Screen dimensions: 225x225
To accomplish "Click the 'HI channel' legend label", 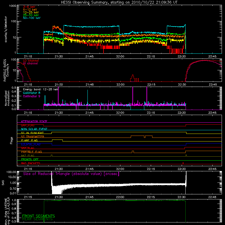I will pyautogui.click(x=31, y=63).
